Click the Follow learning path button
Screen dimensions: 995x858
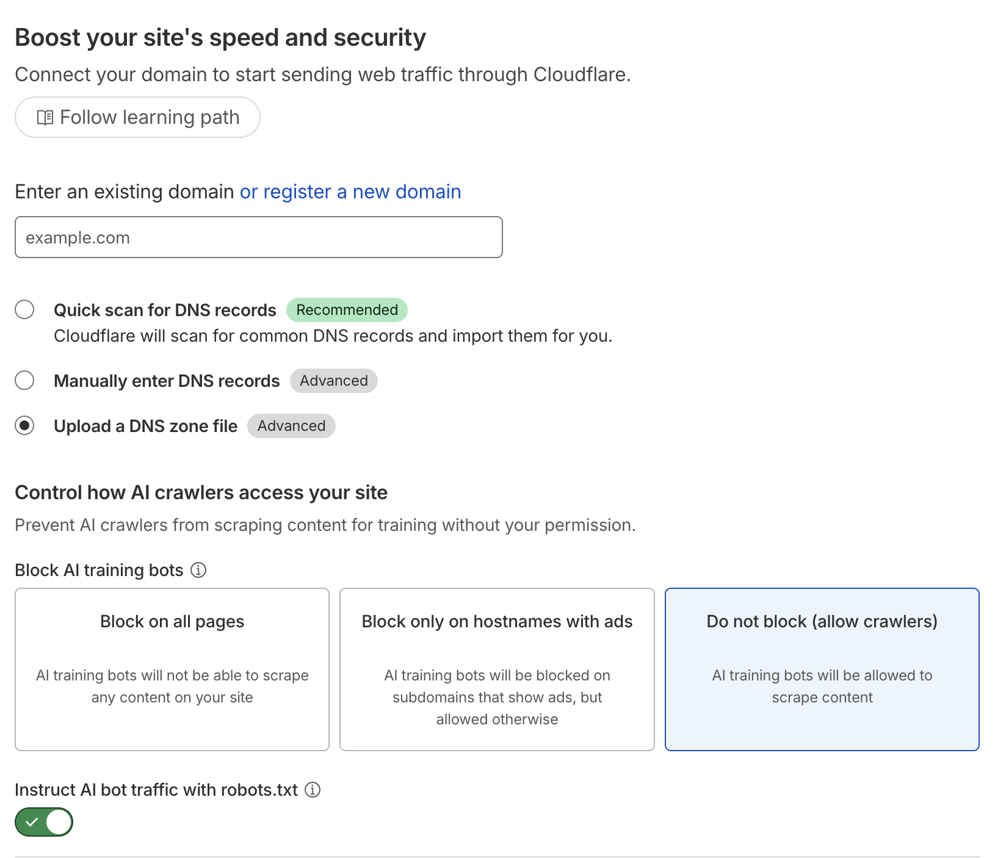[137, 117]
